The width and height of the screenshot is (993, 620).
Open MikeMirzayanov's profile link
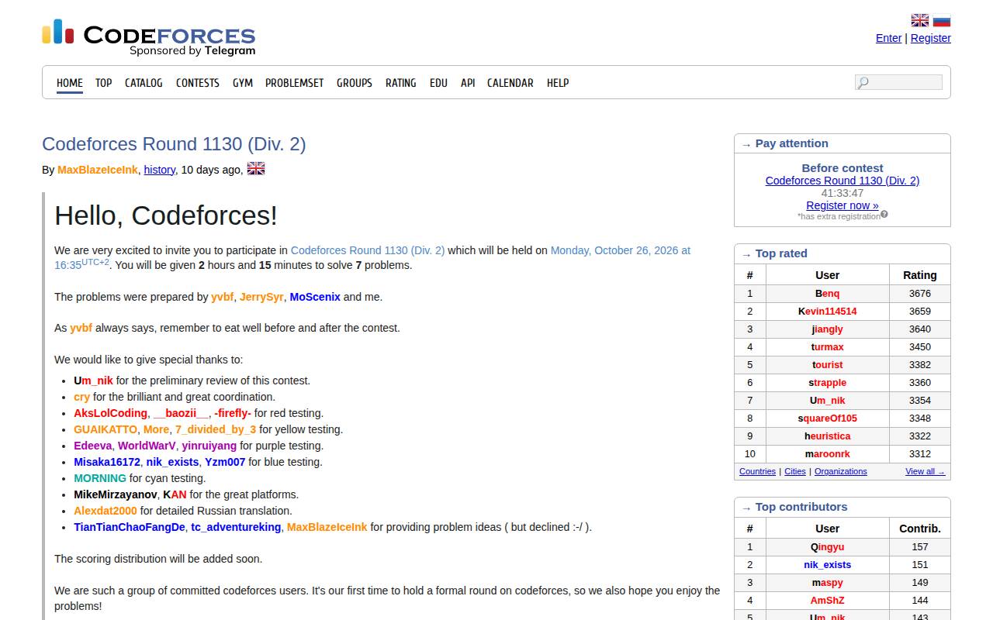click(x=116, y=494)
